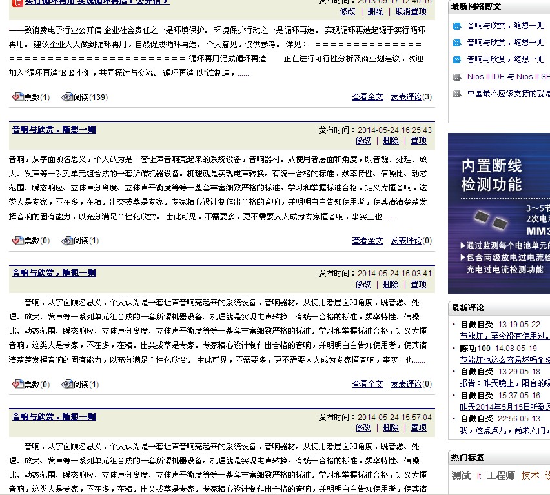
Task: Select the it hot tag
Action: click(x=479, y=476)
